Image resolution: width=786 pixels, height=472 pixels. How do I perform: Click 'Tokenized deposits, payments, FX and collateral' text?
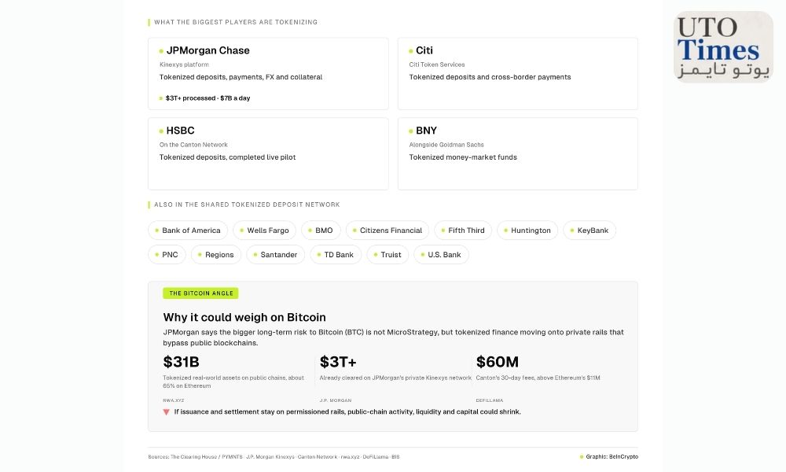241,77
